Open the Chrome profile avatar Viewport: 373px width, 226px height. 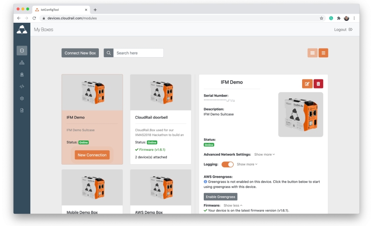346,18
